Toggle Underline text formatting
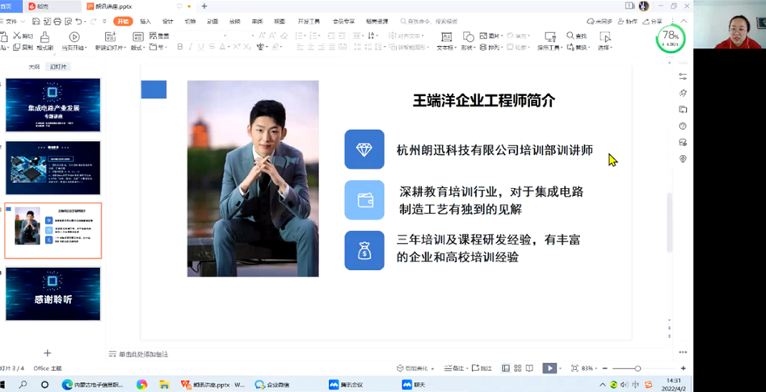The width and height of the screenshot is (766, 392). coord(202,48)
